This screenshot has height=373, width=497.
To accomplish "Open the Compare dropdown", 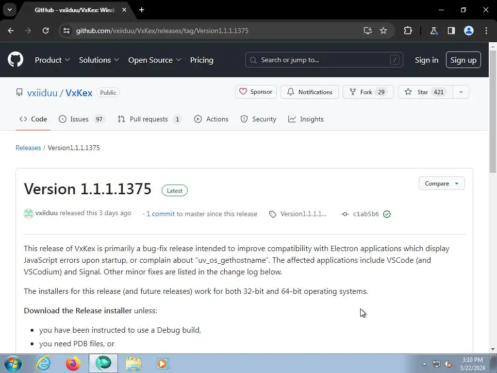I will tap(442, 183).
